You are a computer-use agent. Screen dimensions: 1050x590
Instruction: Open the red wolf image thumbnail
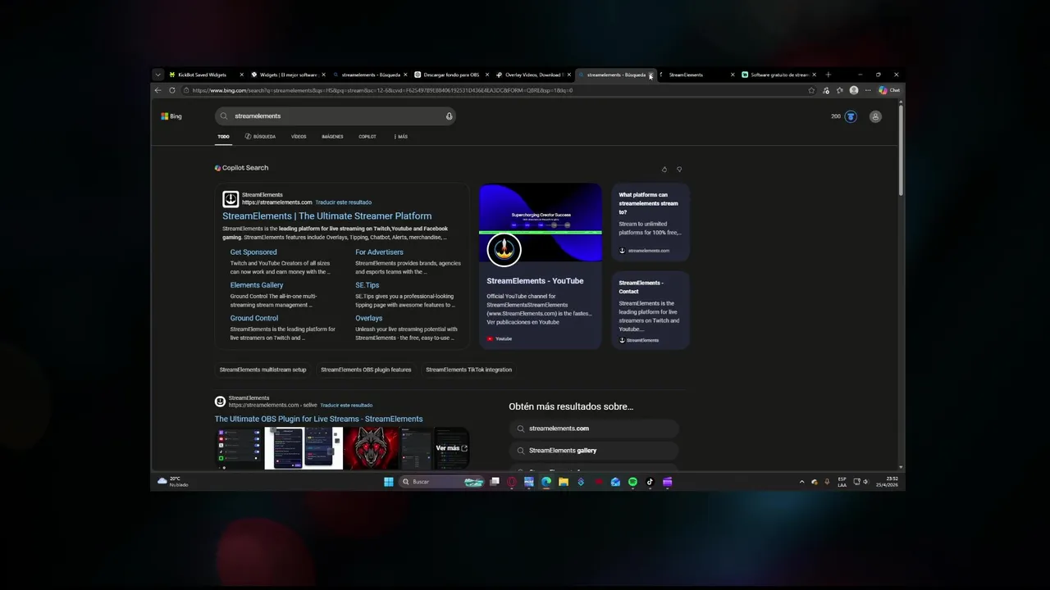click(371, 448)
